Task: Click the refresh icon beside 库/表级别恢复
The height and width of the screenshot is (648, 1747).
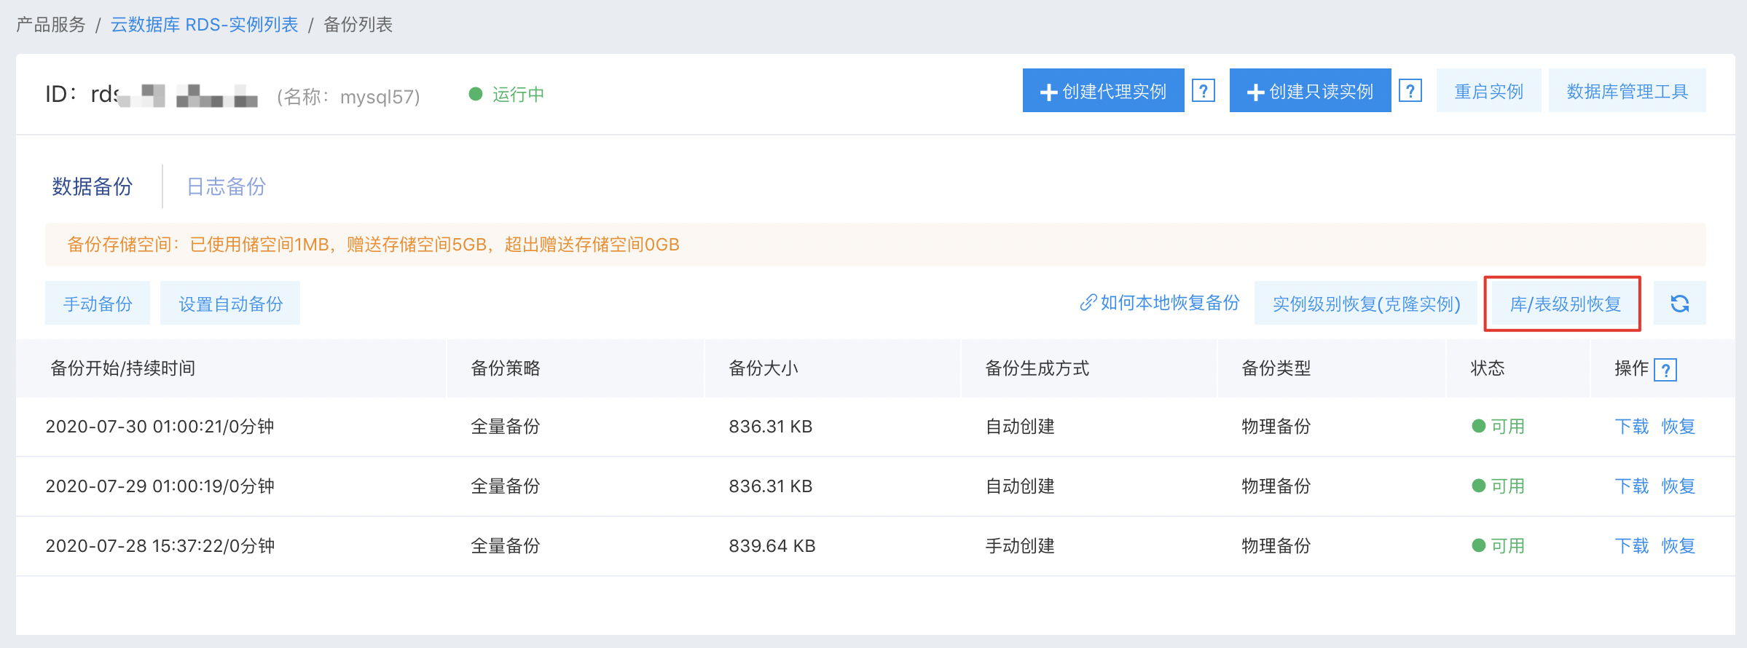Action: (1679, 303)
